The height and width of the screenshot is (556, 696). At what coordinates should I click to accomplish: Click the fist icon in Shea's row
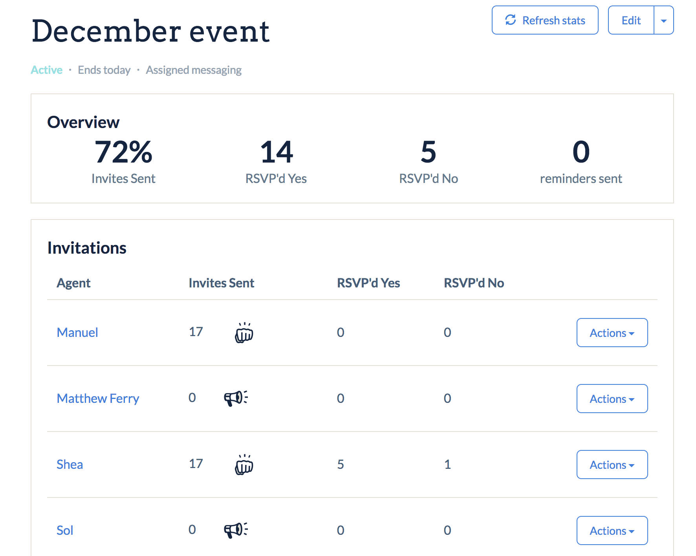pyautogui.click(x=244, y=465)
